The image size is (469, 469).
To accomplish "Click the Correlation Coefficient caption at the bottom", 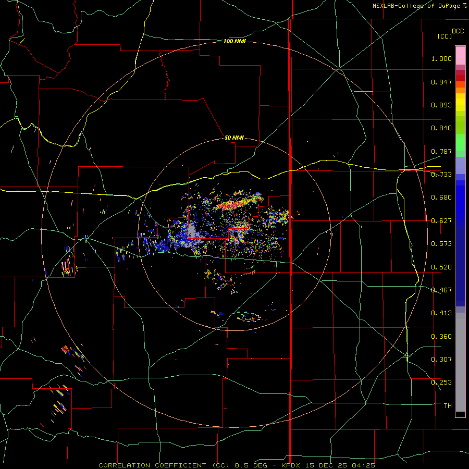I will point(237,465).
